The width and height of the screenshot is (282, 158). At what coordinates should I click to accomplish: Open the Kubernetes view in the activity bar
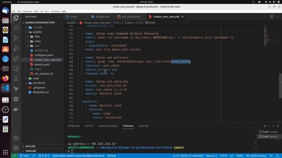point(16,99)
